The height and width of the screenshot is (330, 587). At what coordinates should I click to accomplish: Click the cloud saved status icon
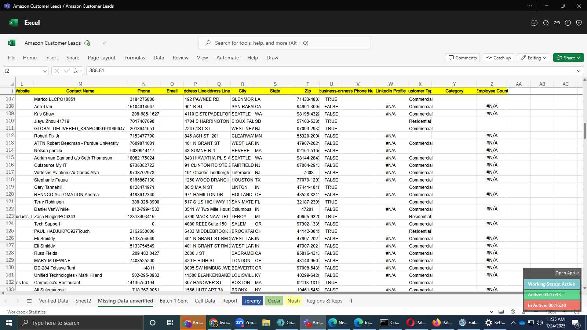pos(87,43)
